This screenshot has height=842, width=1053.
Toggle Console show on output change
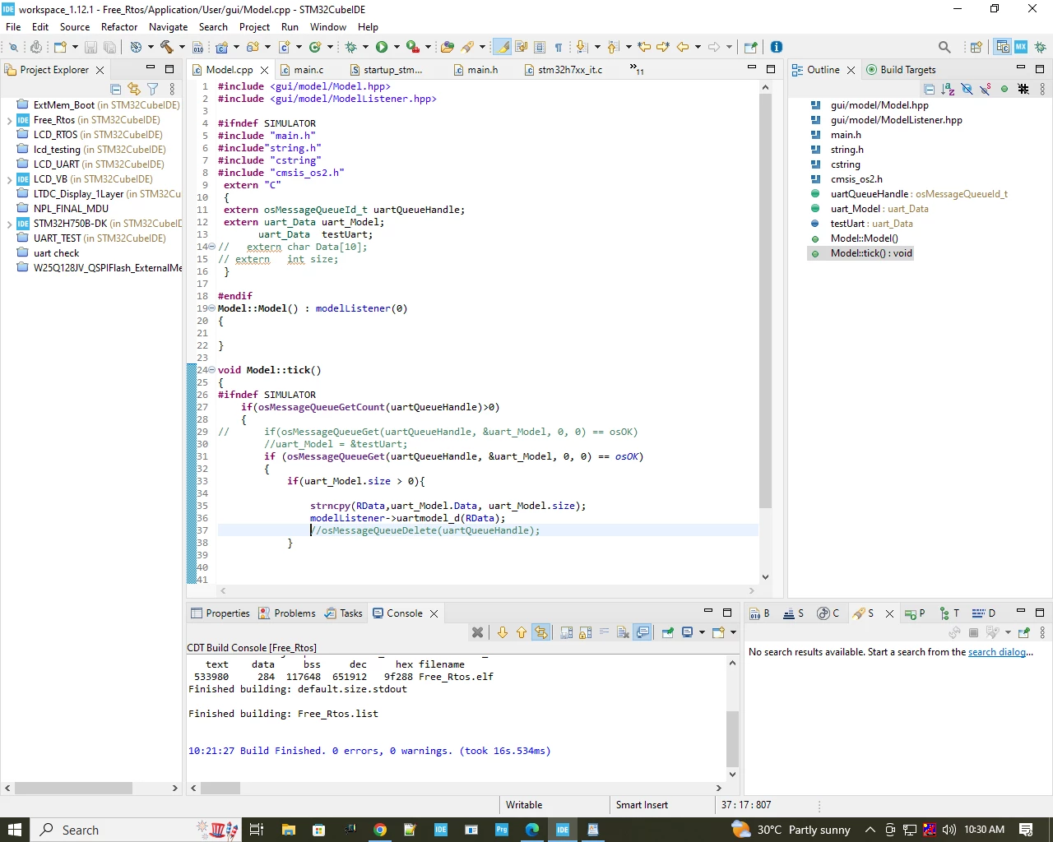pos(643,632)
